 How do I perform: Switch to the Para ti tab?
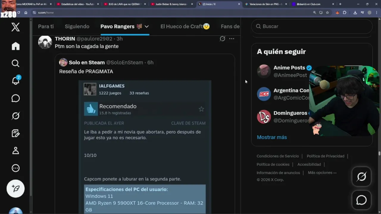tap(46, 26)
